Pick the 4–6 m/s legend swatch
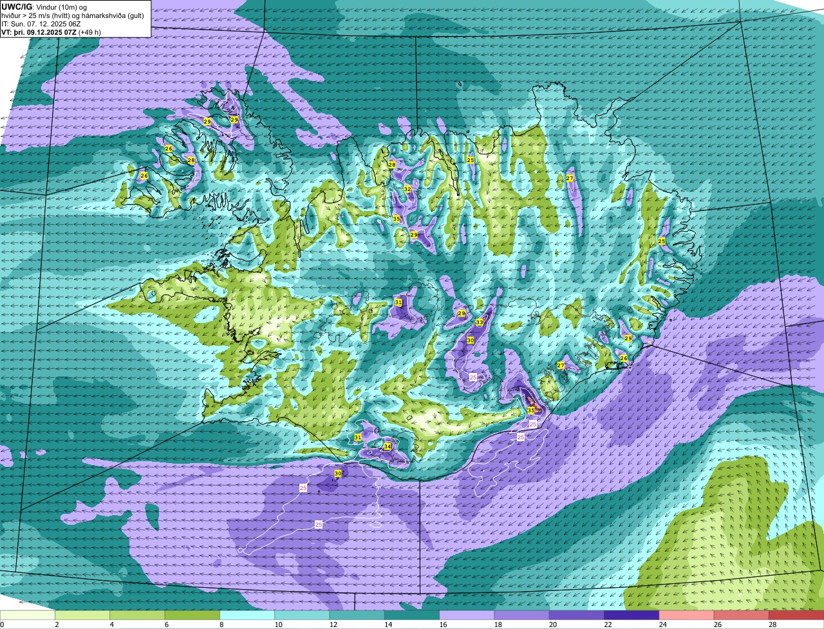This screenshot has height=629, width=824. [x=137, y=615]
